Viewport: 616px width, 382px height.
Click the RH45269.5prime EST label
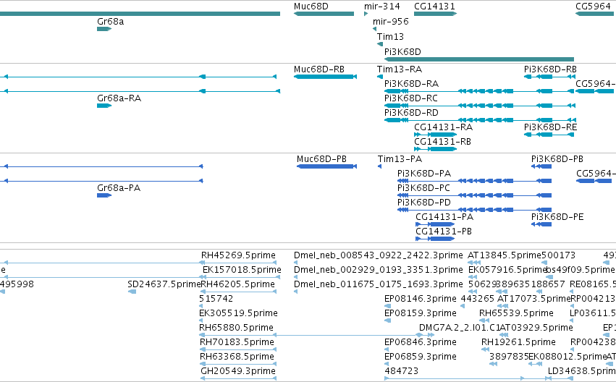[238, 255]
